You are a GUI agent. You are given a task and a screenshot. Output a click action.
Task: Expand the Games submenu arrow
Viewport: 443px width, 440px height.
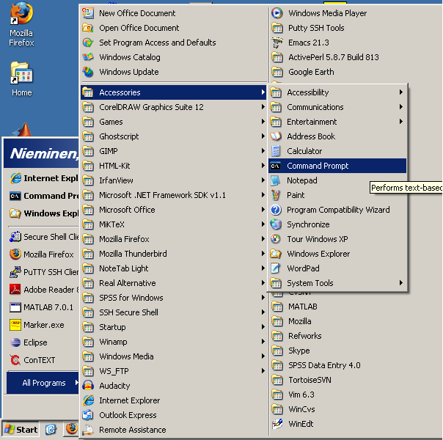tap(263, 122)
